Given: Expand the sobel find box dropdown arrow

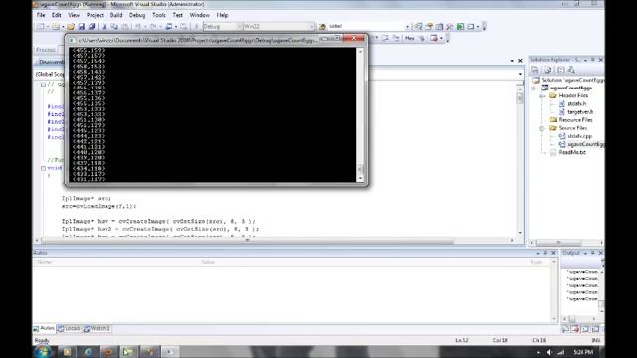Looking at the screenshot, I should click(x=407, y=27).
